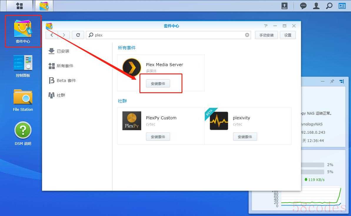Install Plex Media Server package

click(x=158, y=84)
